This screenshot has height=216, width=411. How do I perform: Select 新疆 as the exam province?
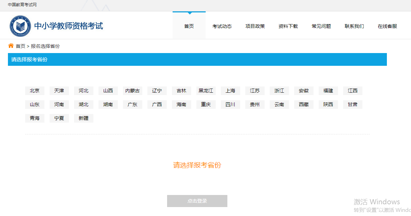click(83, 118)
